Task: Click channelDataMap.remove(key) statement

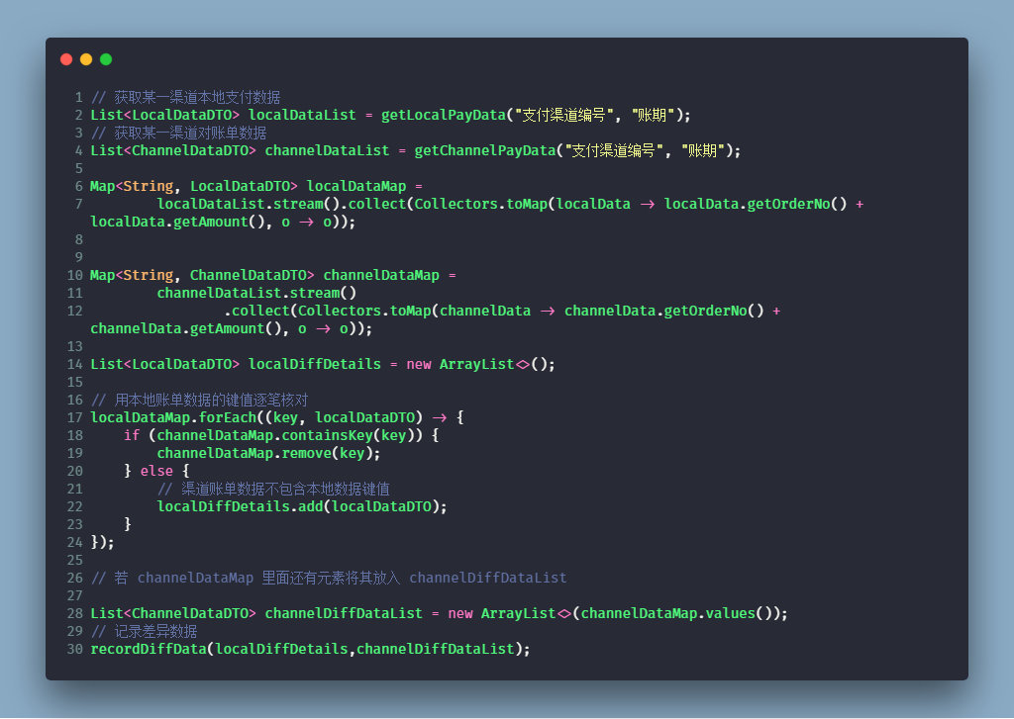Action: coord(268,454)
